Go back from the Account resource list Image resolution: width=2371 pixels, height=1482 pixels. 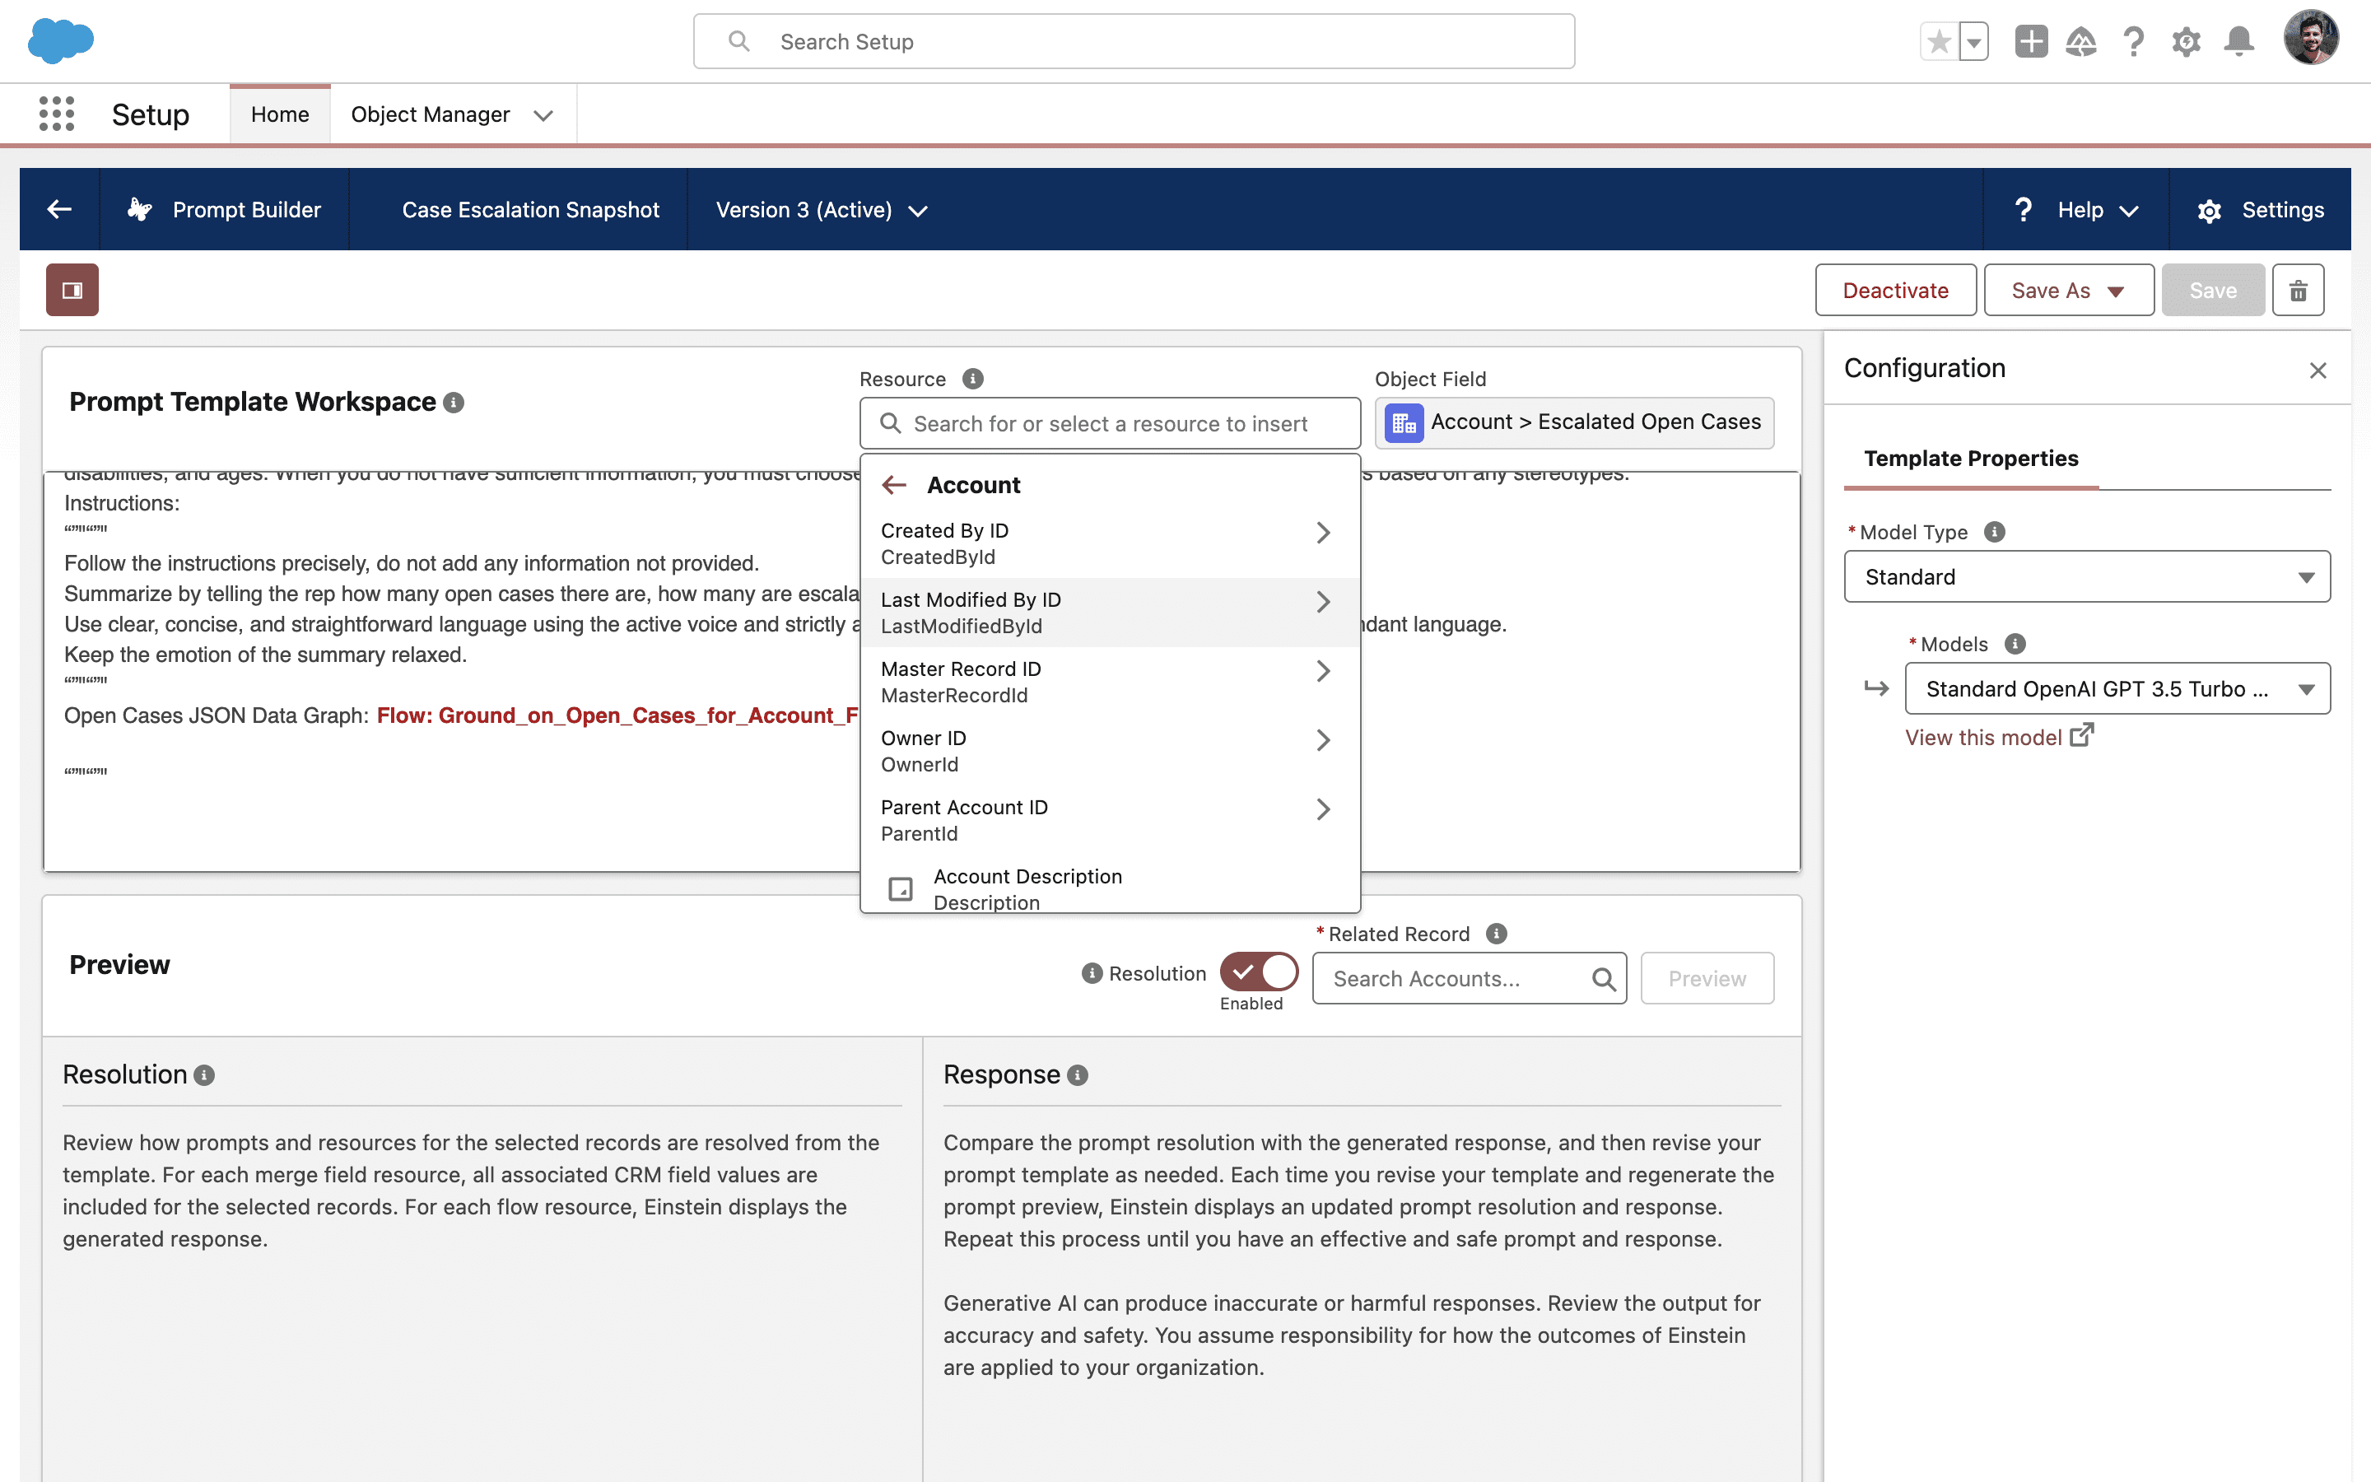pos(895,485)
